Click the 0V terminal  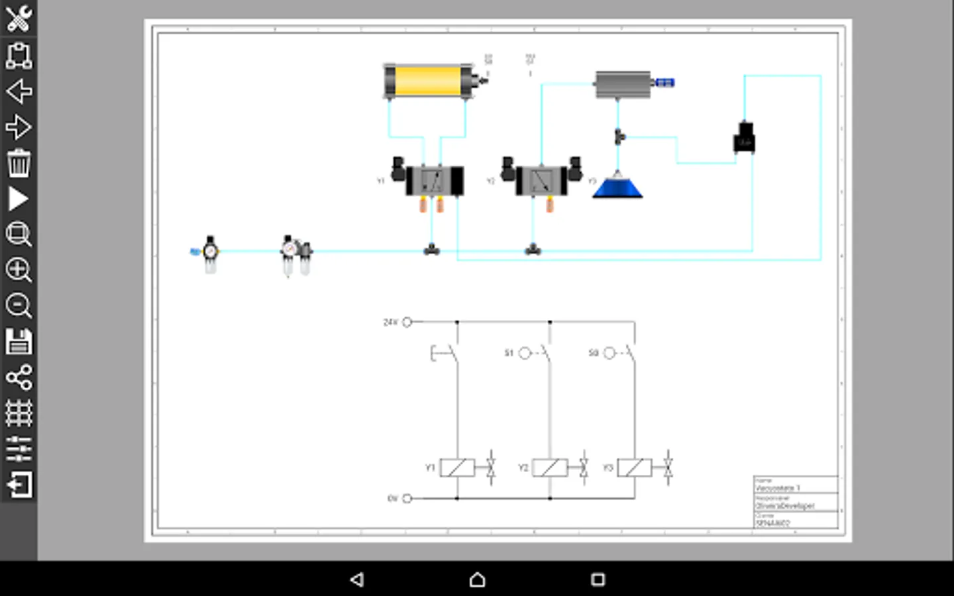[x=407, y=498]
